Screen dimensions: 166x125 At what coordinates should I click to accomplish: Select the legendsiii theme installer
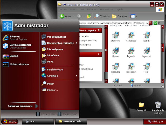115,68
